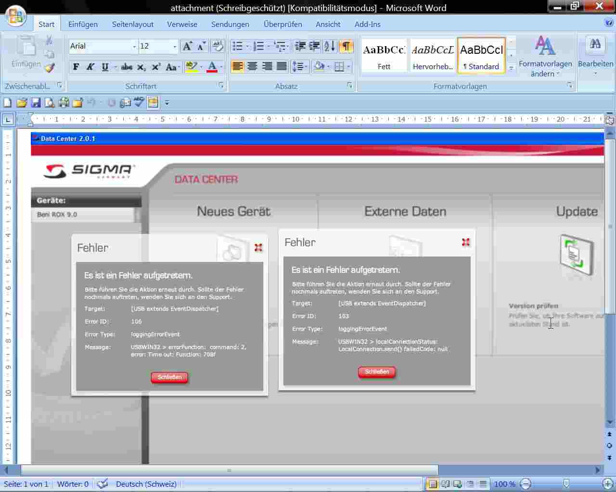
Task: Open the Überprüfen ribbon tab
Action: point(283,24)
